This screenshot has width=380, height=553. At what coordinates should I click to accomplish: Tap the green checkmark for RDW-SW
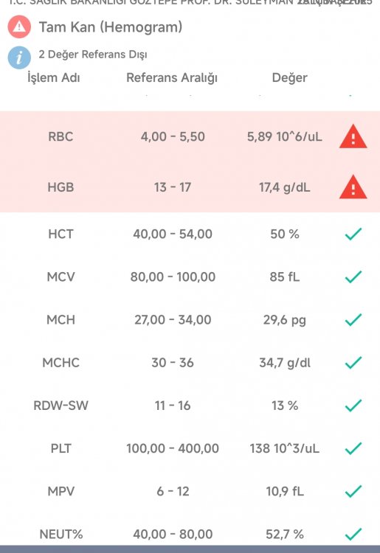(353, 406)
